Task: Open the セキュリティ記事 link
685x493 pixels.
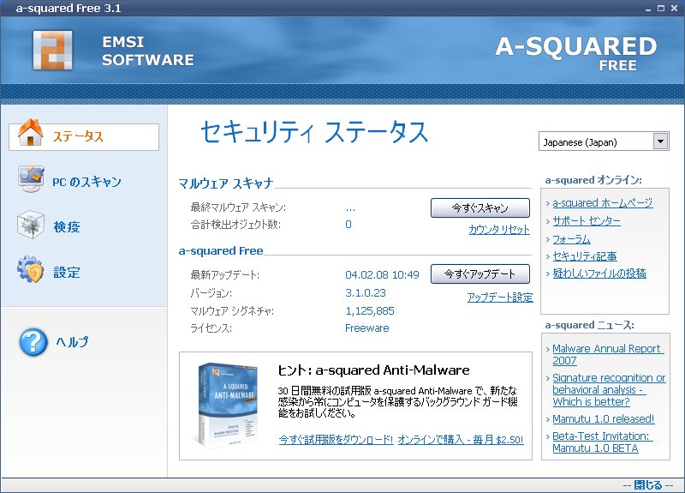Action: [x=585, y=256]
